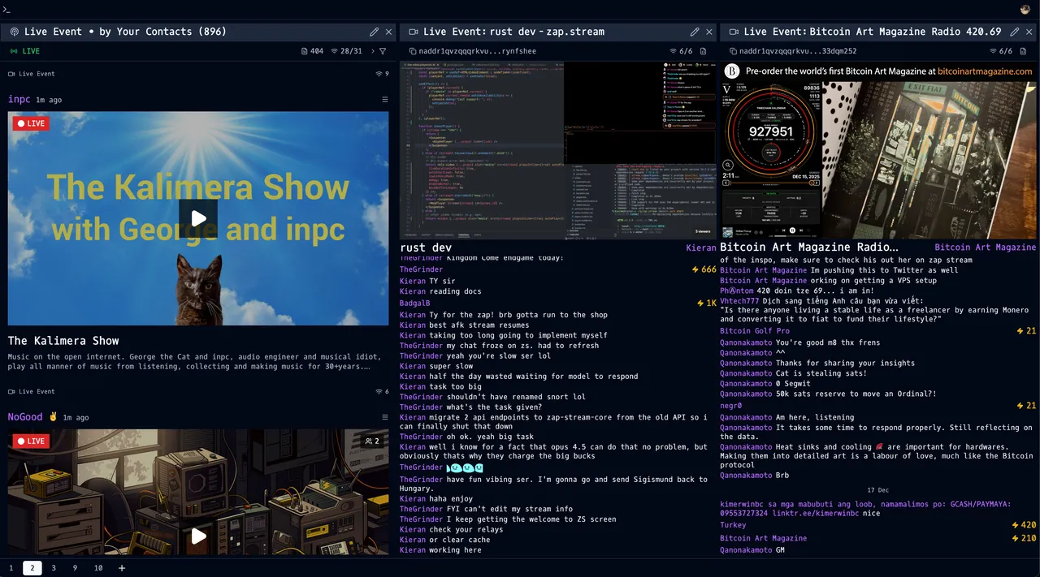This screenshot has height=577, width=1040.
Task: Close the Bitcoin Art Magazine Radio pane
Action: [1029, 32]
